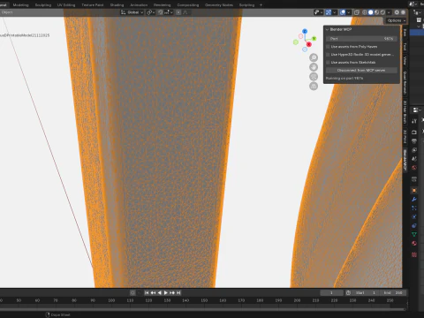Open the View sidebar tab

405,60
